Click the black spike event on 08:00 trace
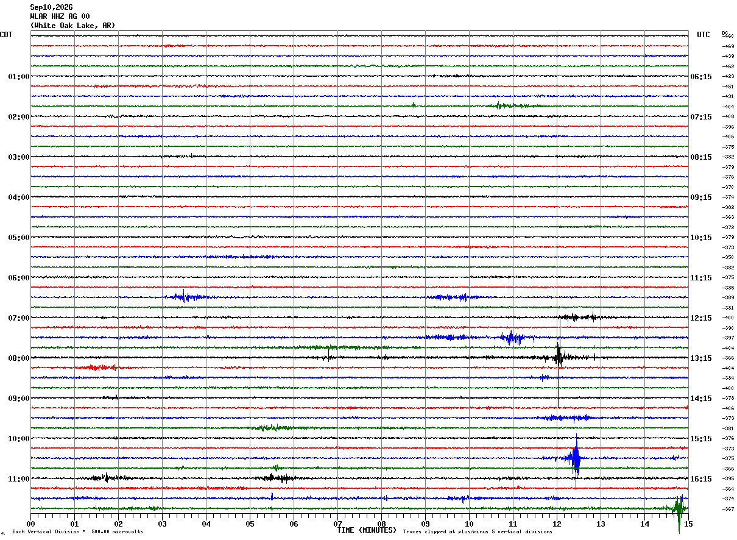 [559, 355]
